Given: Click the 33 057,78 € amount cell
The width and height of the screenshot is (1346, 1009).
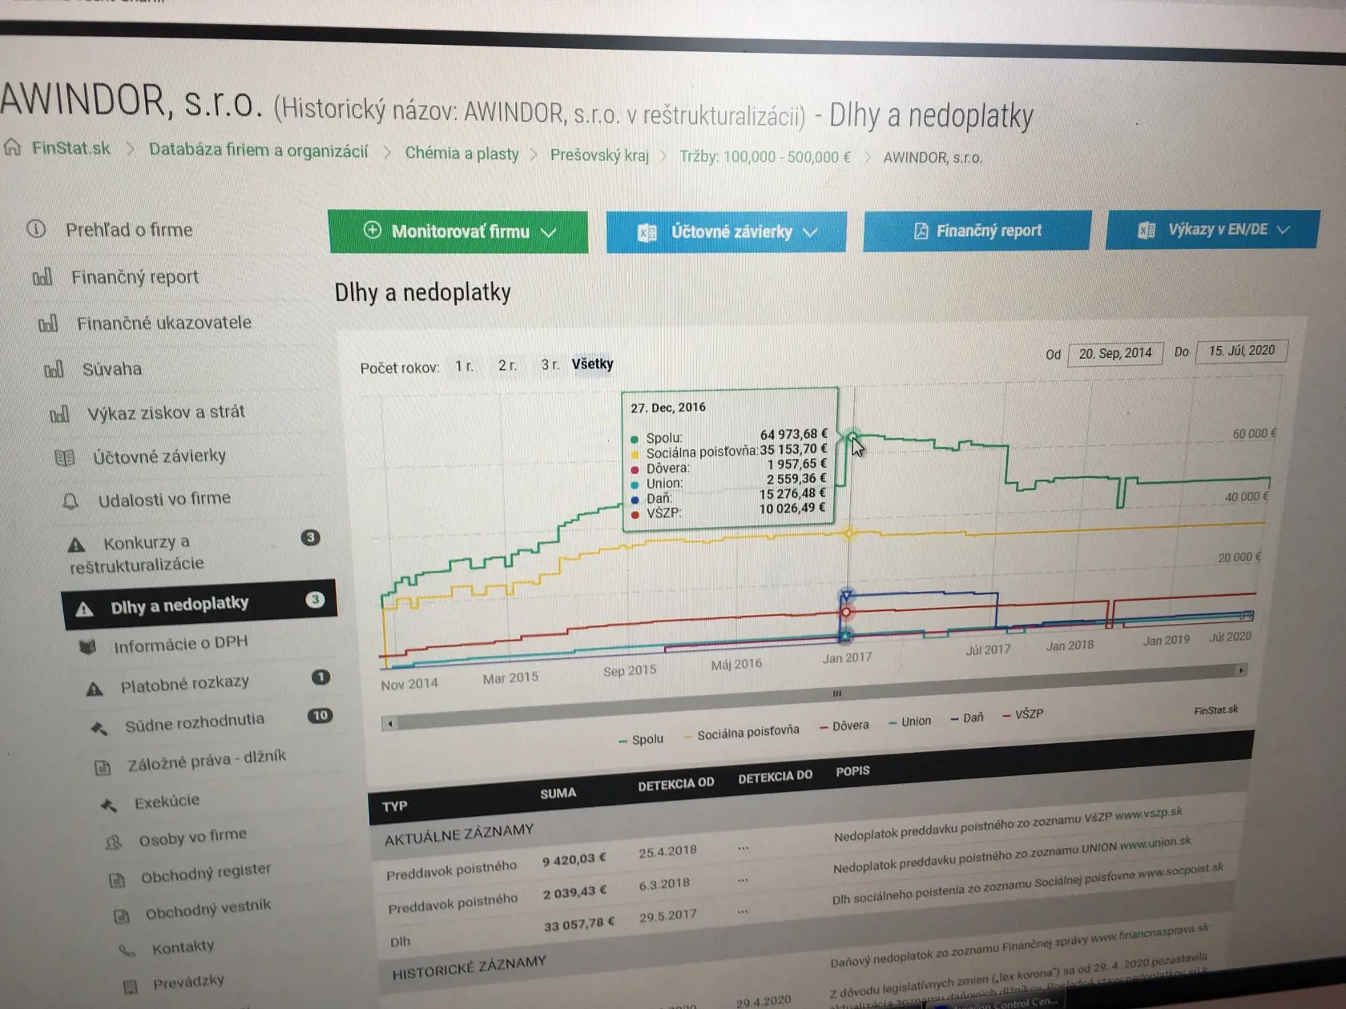Looking at the screenshot, I should (578, 925).
